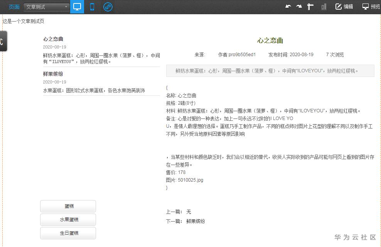
Task: Click the text 这是一个文章测试页
Action: pos(23,21)
